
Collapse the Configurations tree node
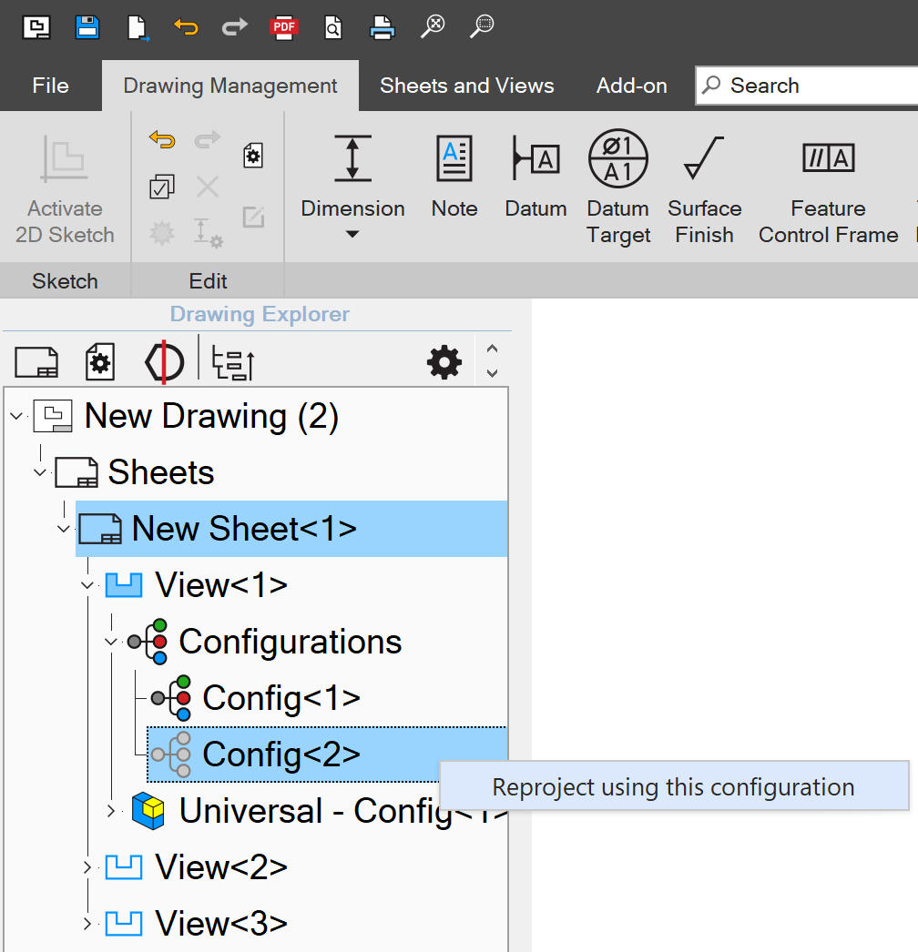111,642
